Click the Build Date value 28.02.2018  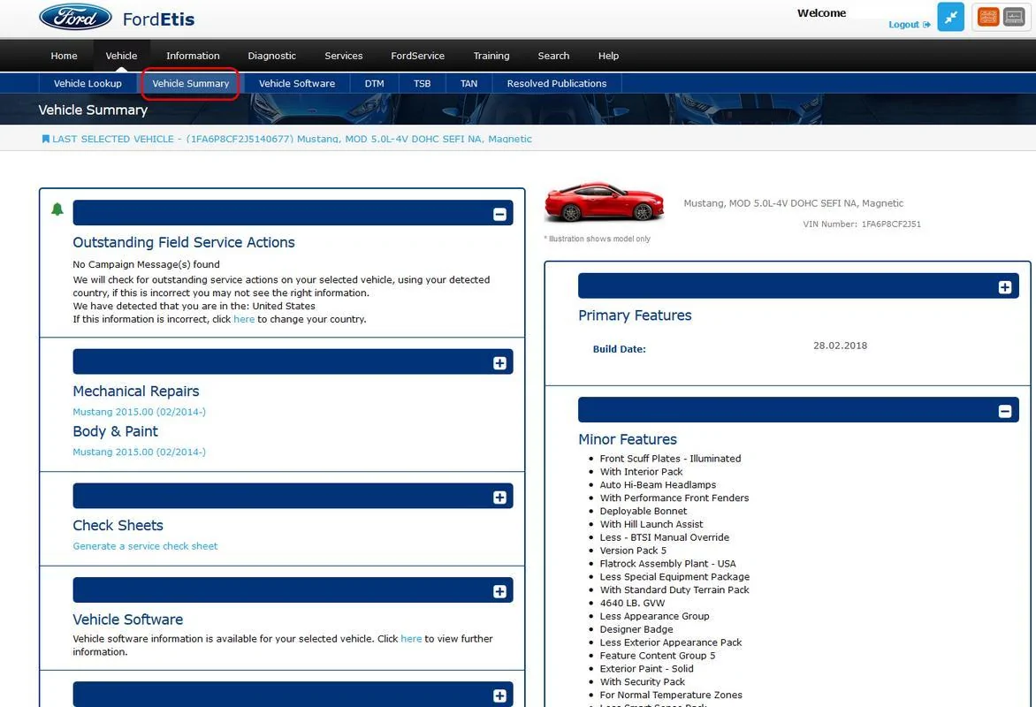[840, 346]
